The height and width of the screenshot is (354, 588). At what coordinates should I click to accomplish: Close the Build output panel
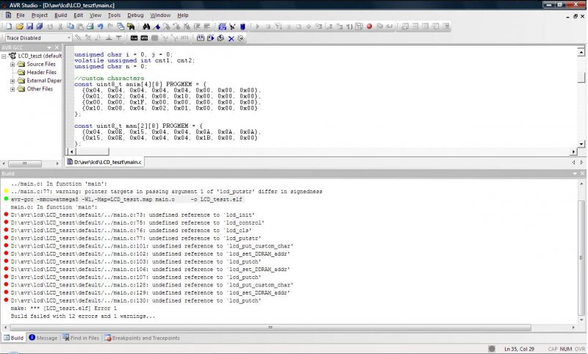coord(582,173)
